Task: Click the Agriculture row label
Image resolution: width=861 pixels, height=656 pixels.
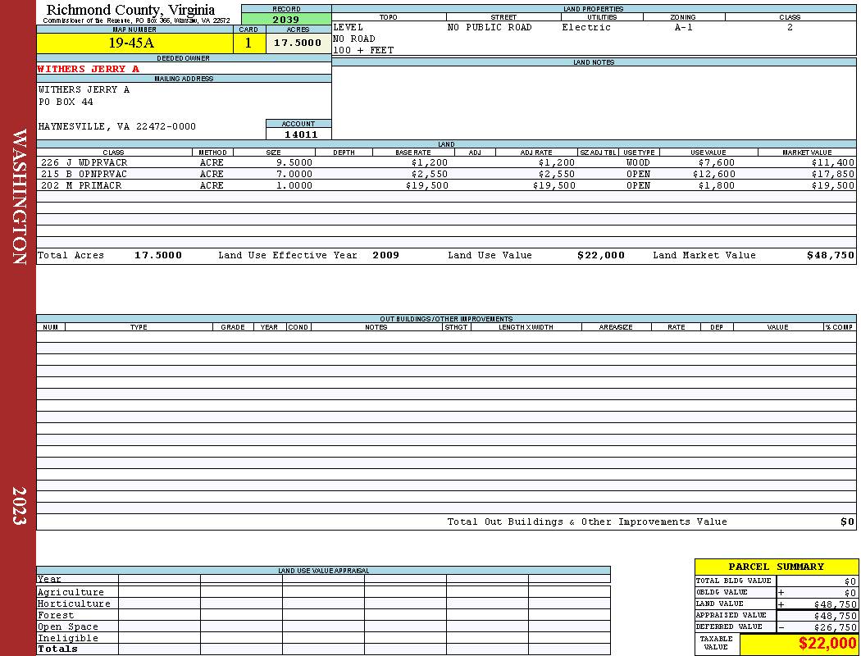Action: point(71,592)
